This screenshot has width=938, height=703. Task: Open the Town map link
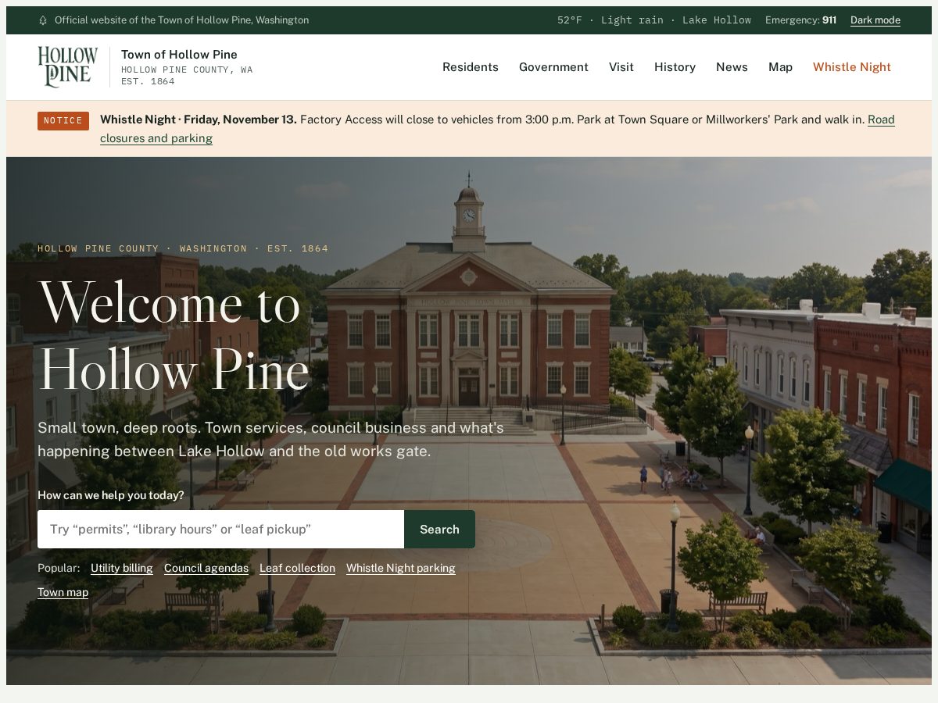click(63, 592)
